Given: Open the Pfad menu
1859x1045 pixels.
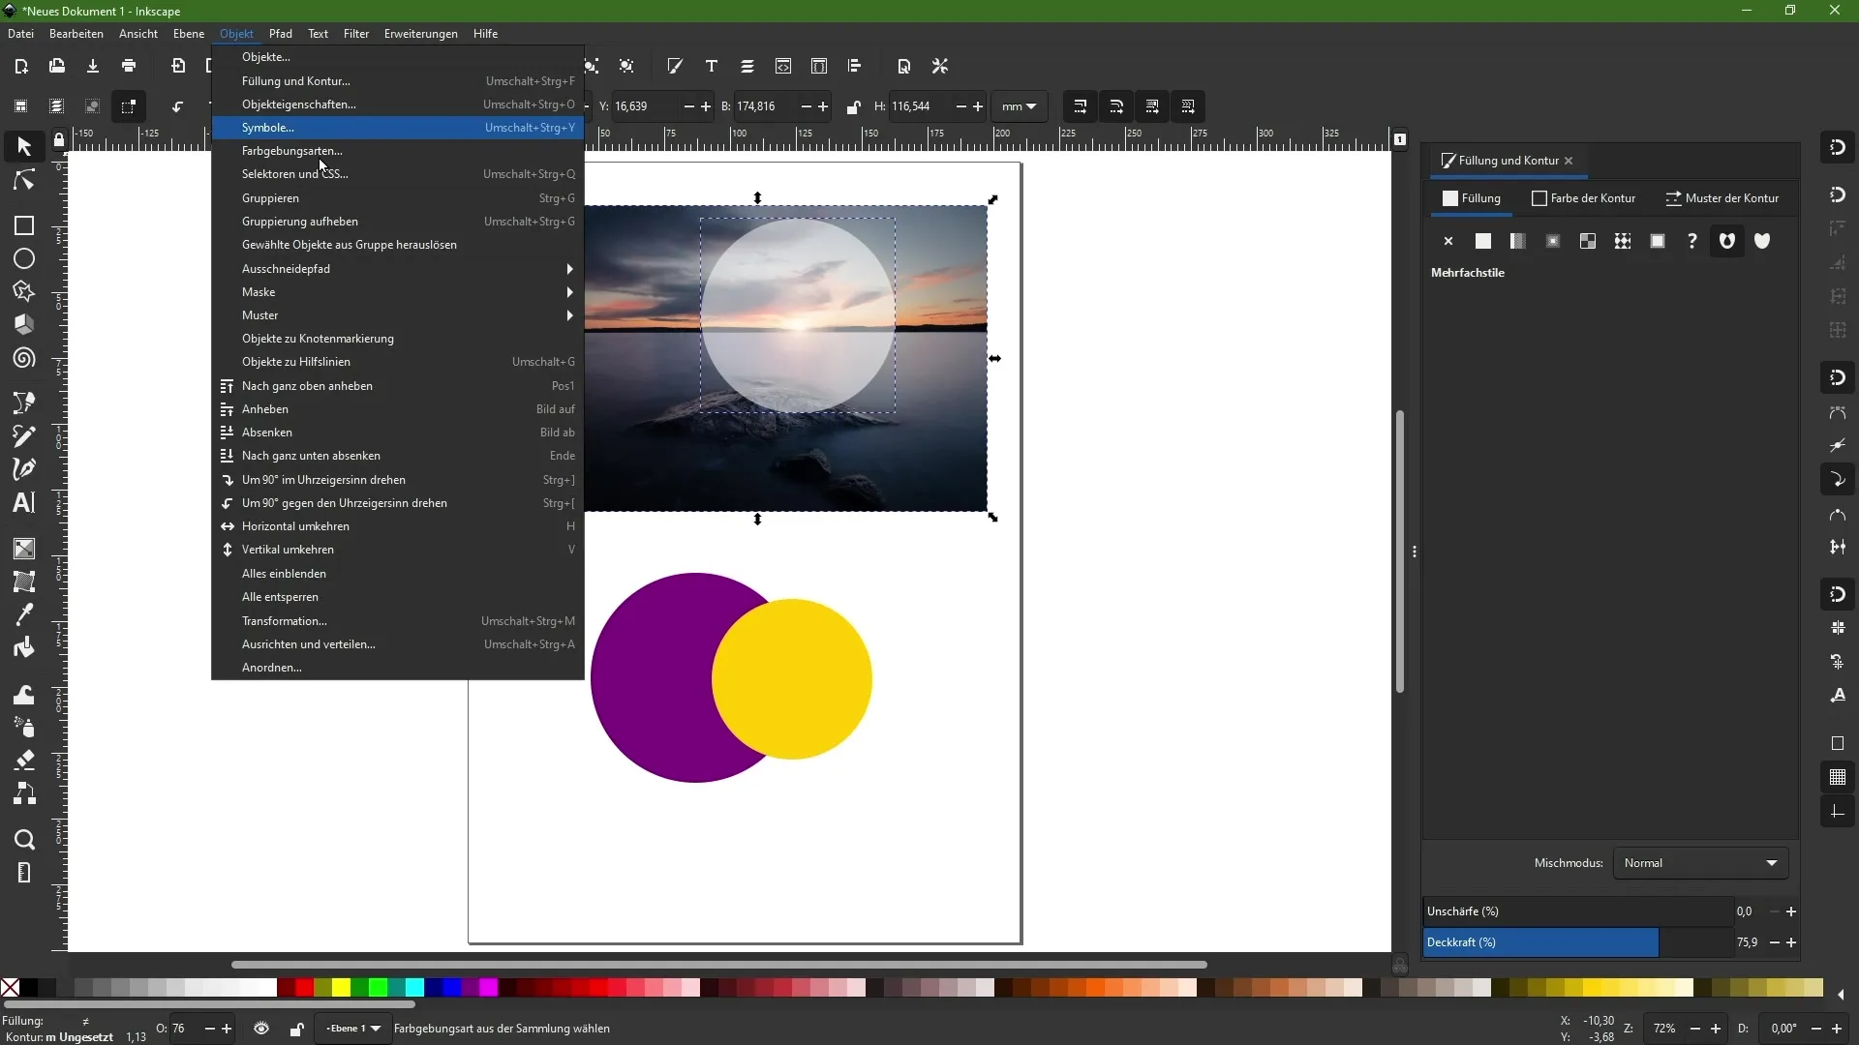Looking at the screenshot, I should (281, 34).
